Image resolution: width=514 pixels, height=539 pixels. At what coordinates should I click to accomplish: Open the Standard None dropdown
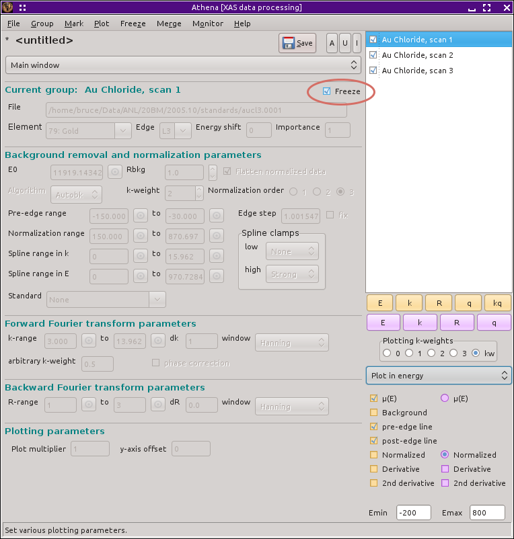pos(106,299)
